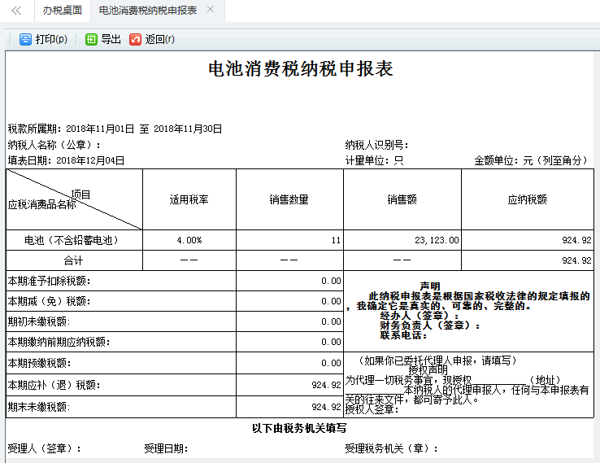Viewport: 600px width, 463px height.
Task: Click the double-chevron collapse icon
Action: [x=16, y=11]
